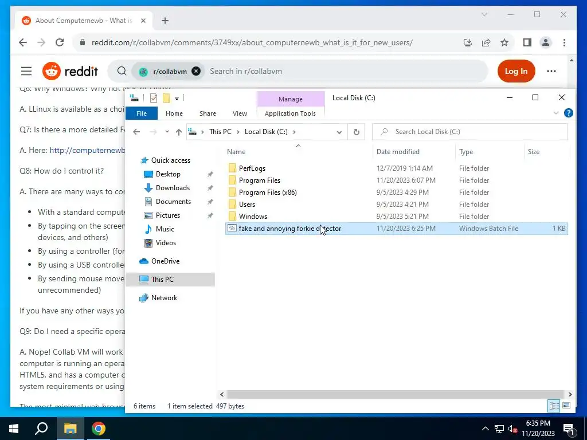Open Chrome three-dot menu
This screenshot has height=440, width=587.
pos(564,42)
